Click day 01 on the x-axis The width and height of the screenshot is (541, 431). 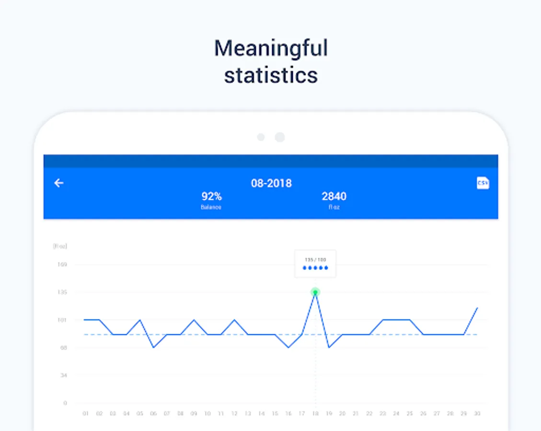(86, 413)
